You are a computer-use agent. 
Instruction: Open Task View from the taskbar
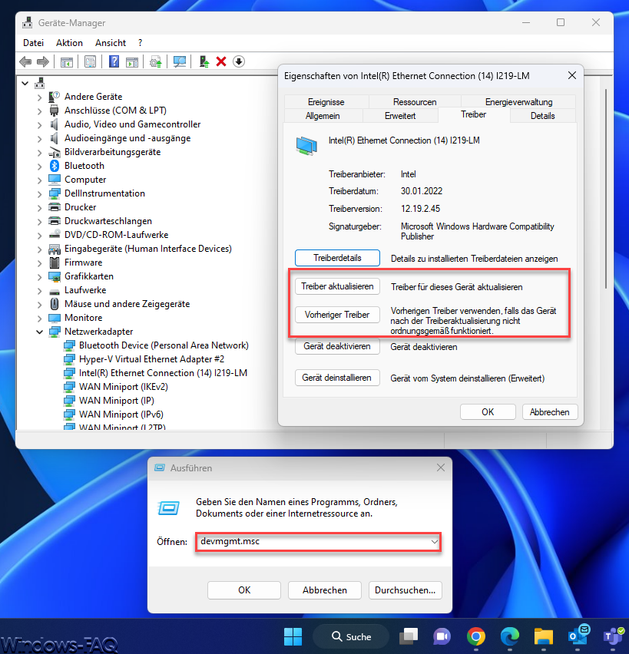409,636
